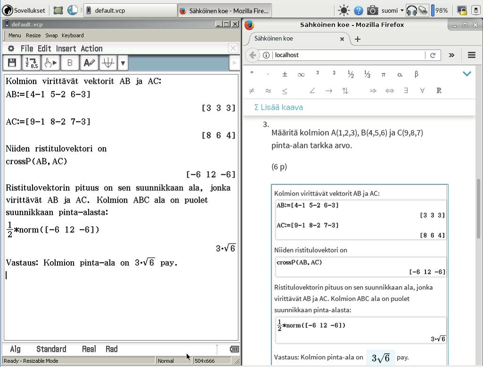
Task: Click Keyboard in default.vcp menu bar
Action: pyautogui.click(x=73, y=35)
